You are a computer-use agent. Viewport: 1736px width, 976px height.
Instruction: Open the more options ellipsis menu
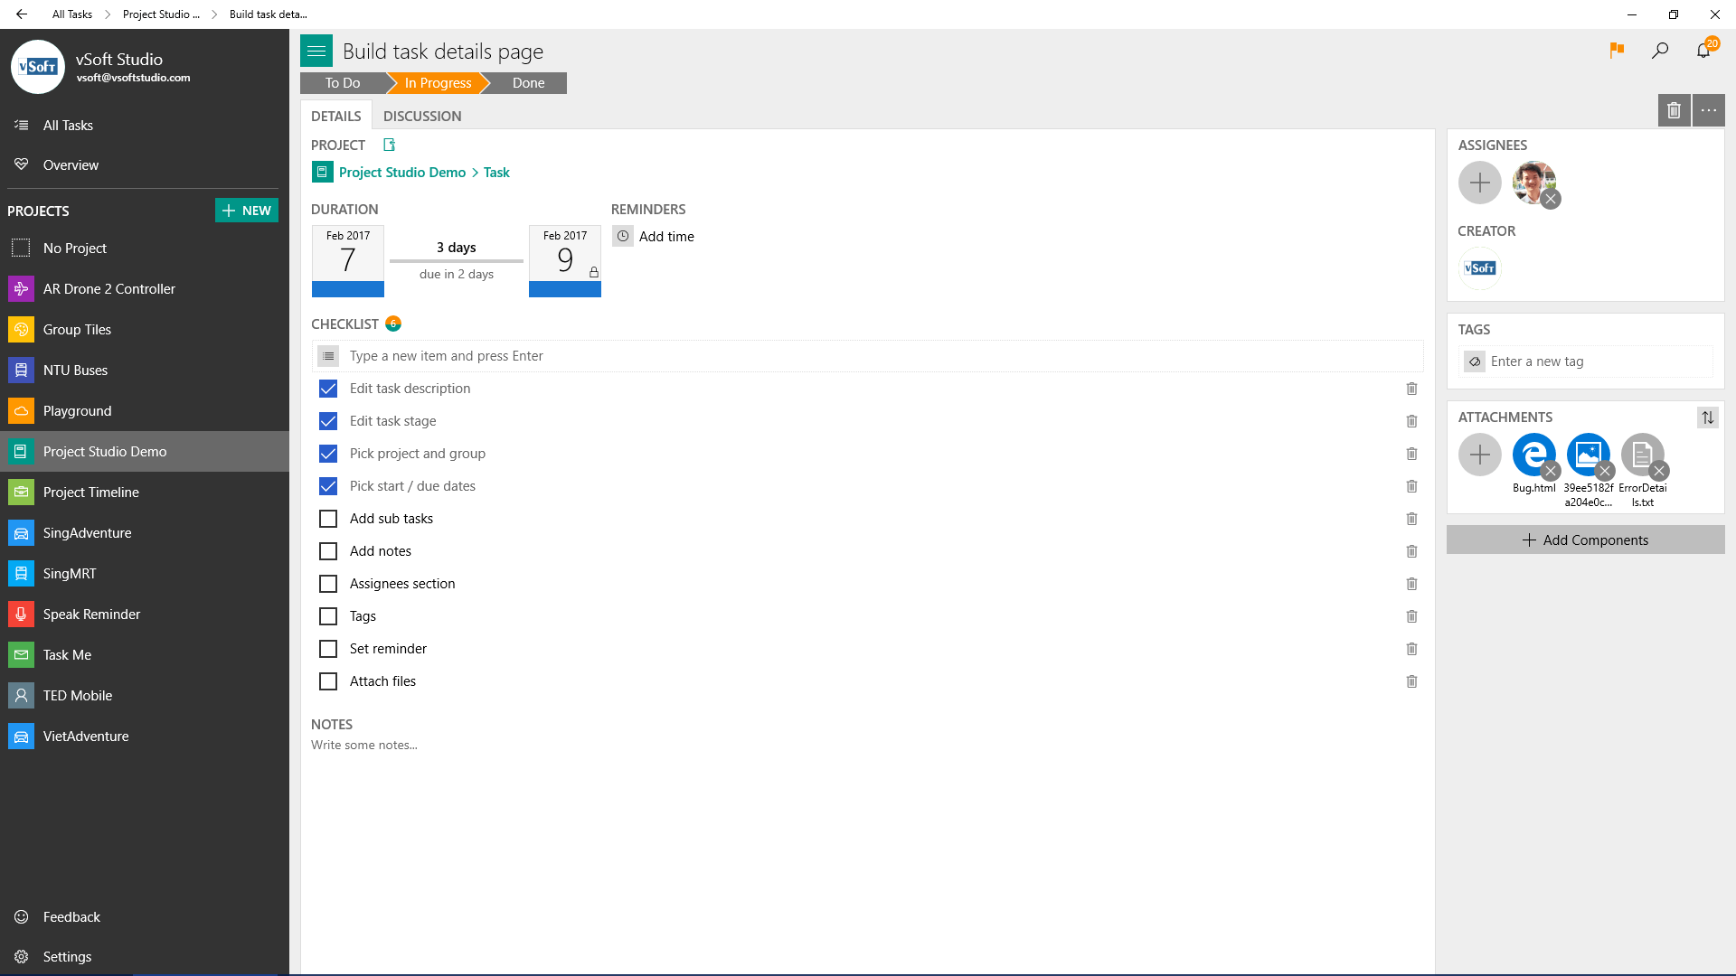1708,110
